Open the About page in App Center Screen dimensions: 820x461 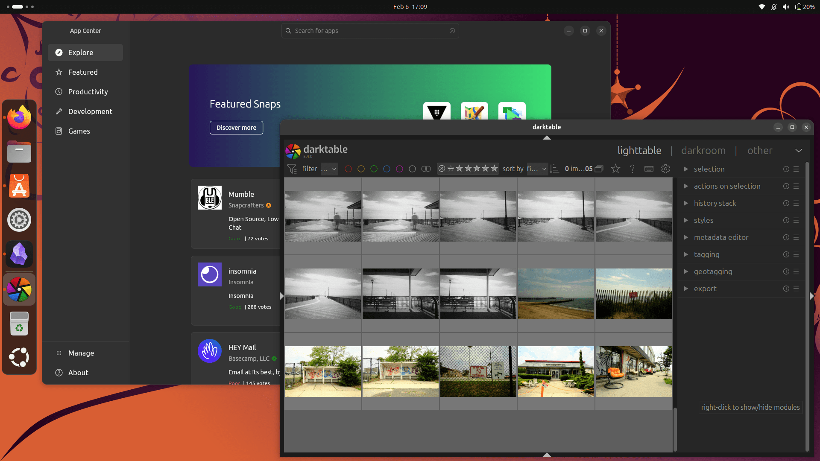(78, 372)
